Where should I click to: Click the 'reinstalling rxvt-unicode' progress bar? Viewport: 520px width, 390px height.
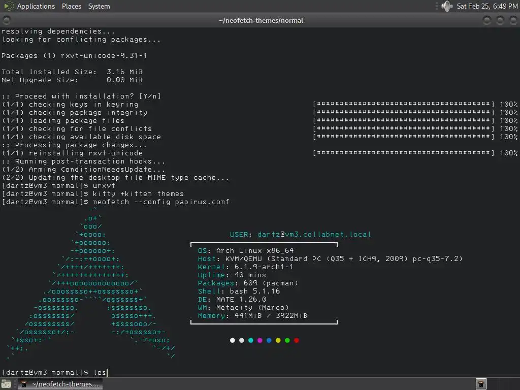(x=404, y=153)
